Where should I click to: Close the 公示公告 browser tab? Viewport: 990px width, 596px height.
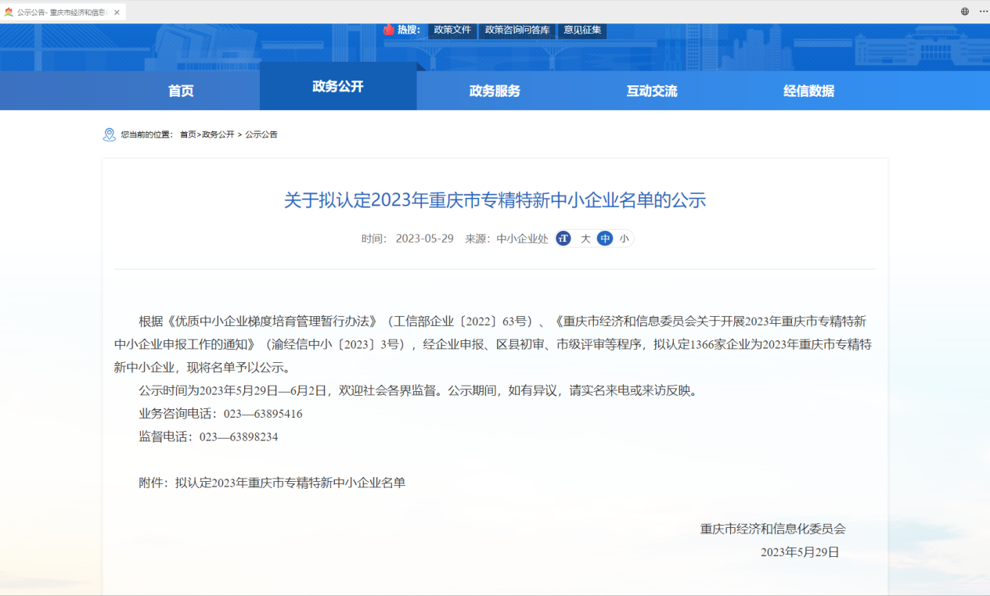(x=117, y=13)
